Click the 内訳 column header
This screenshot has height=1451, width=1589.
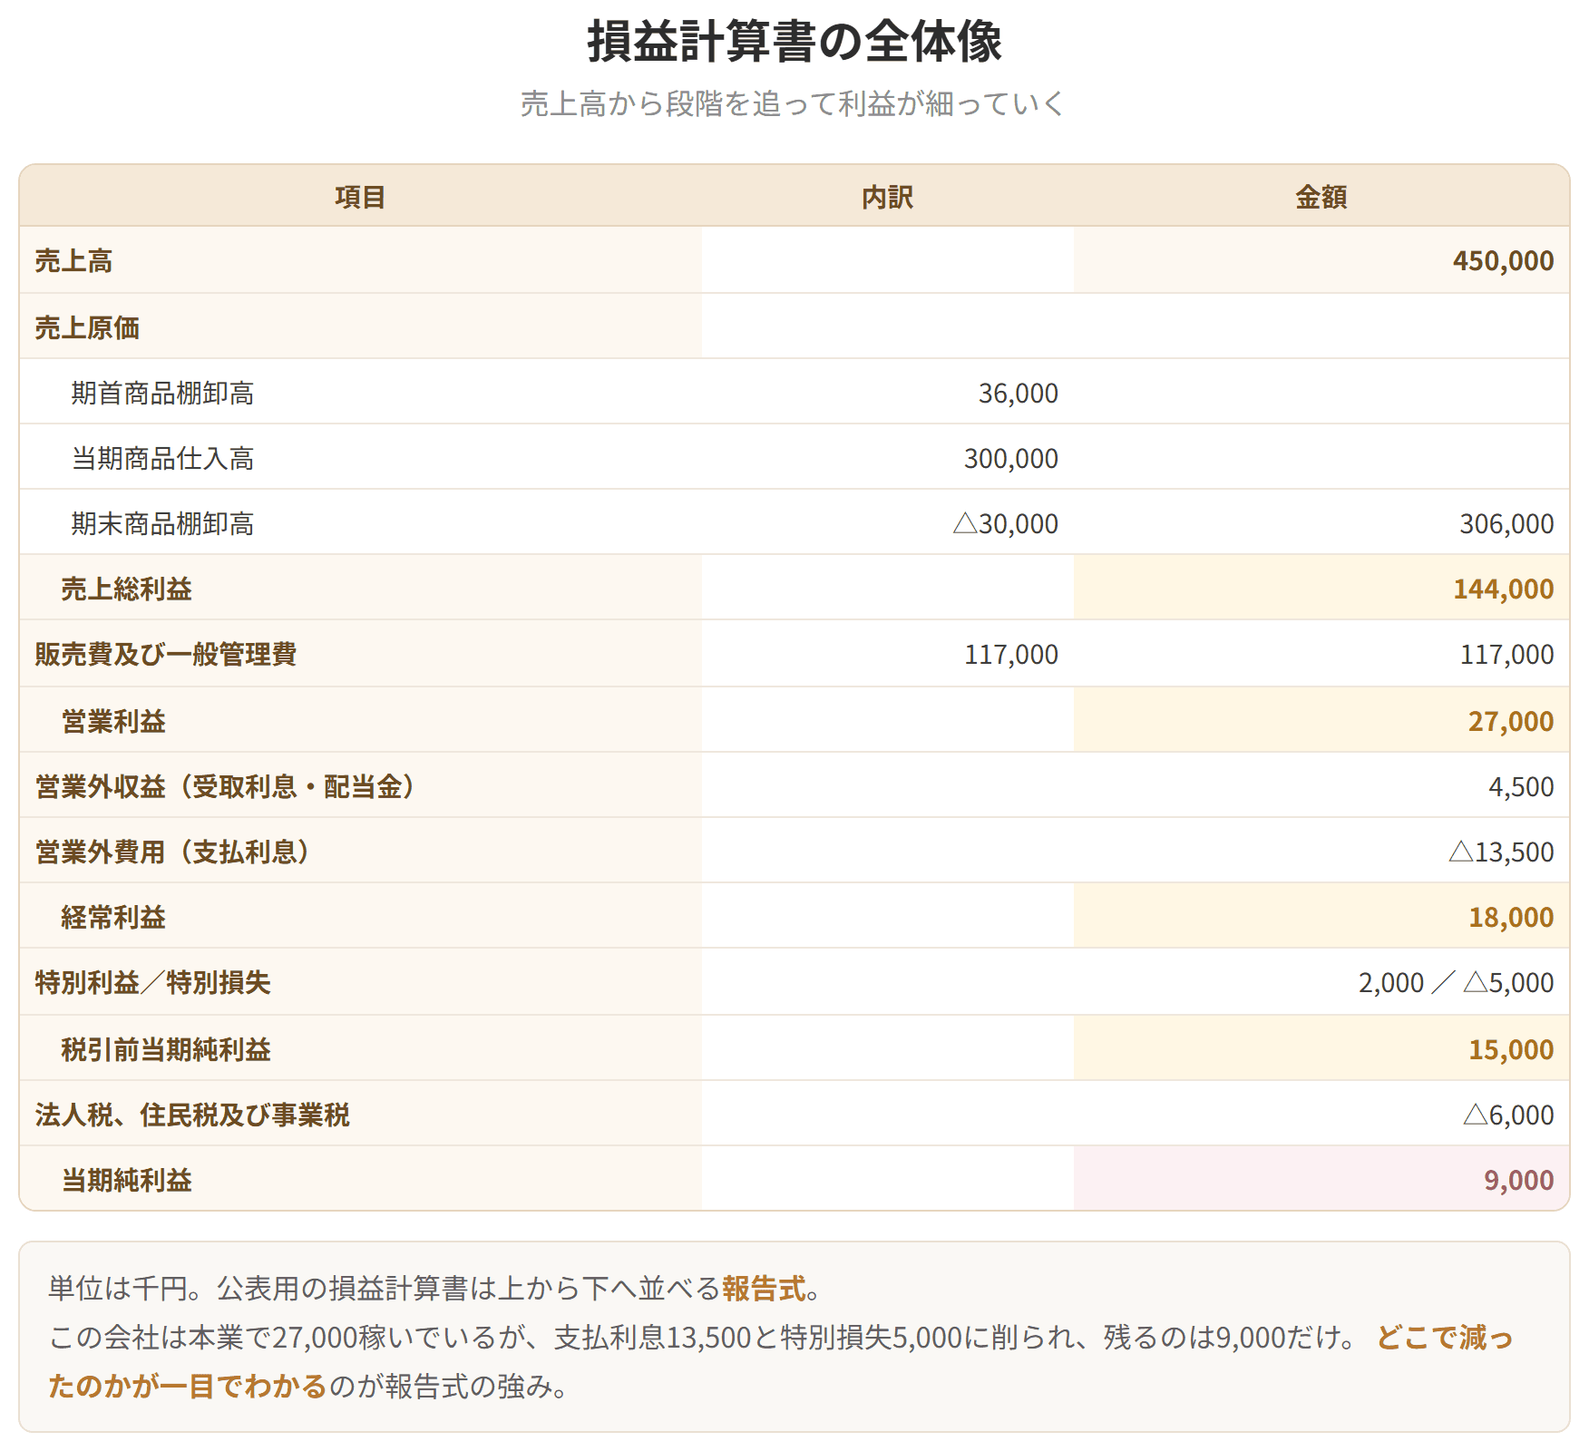pos(887,197)
